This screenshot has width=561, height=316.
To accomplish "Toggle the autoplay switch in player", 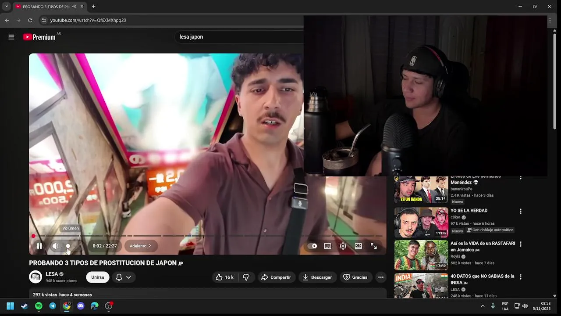I will click(x=312, y=246).
